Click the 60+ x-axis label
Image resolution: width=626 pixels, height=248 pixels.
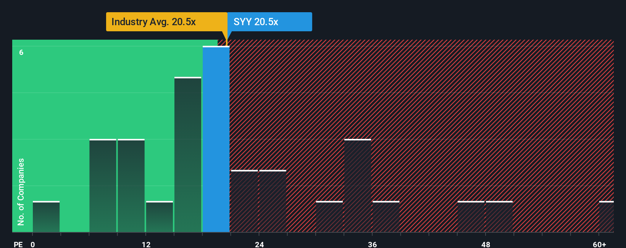coord(599,244)
